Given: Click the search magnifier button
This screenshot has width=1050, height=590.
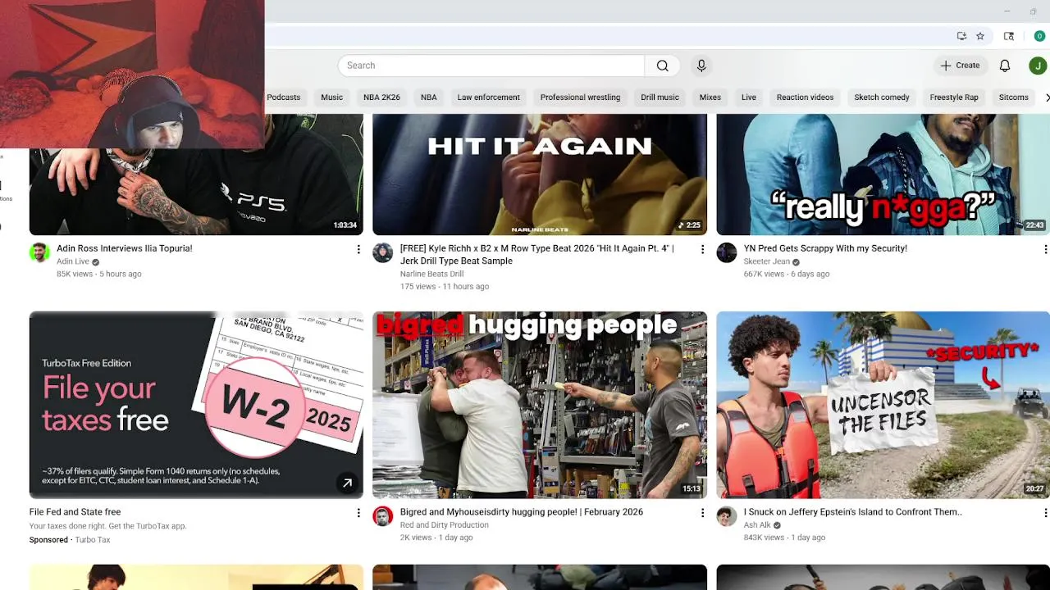Looking at the screenshot, I should [x=663, y=66].
